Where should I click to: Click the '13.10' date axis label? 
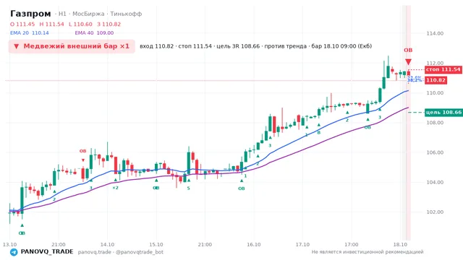click(9, 244)
